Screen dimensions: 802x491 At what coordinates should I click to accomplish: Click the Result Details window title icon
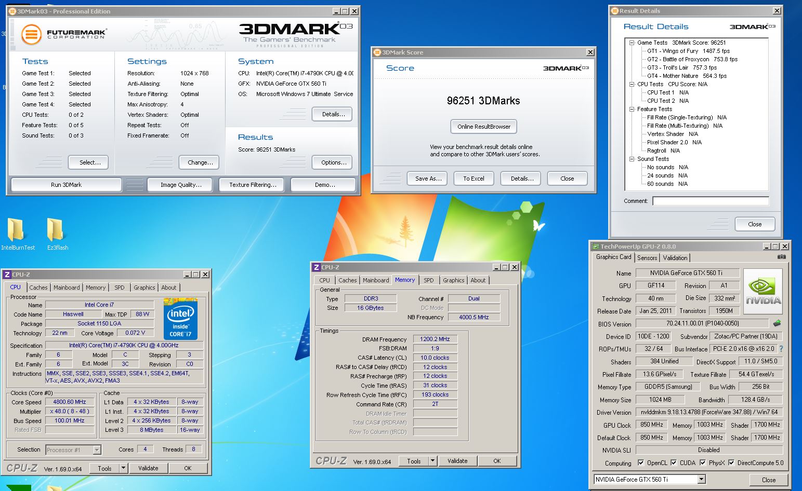(x=615, y=10)
